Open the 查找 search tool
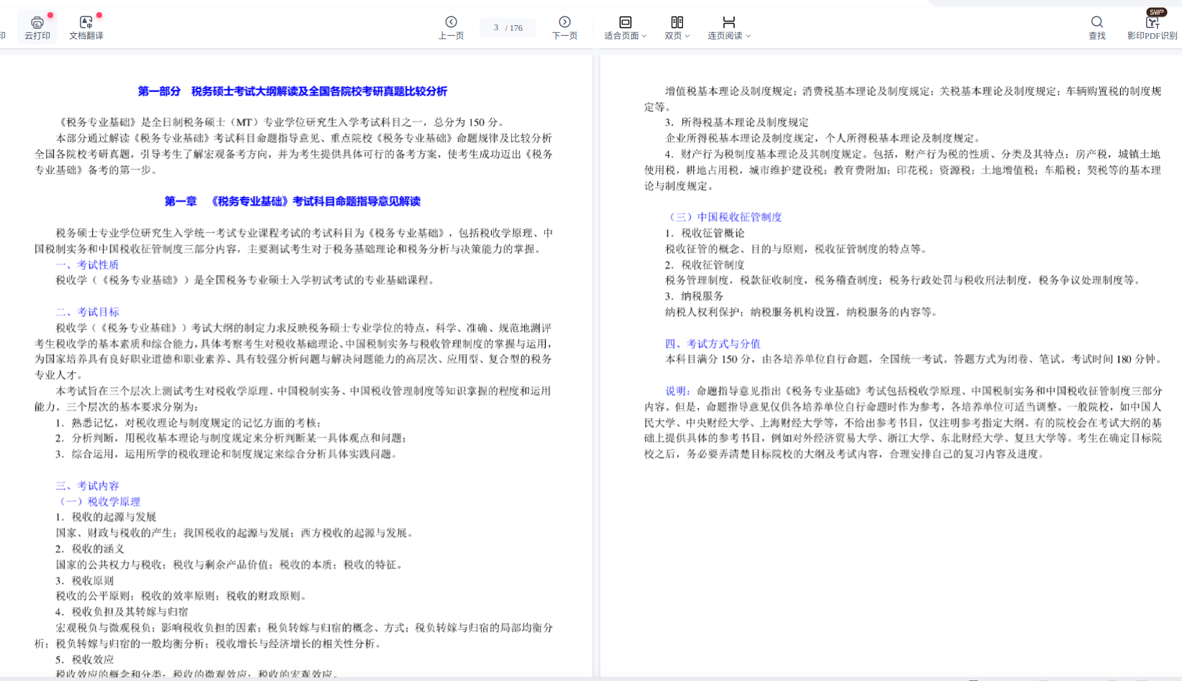Viewport: 1182px width, 681px height. tap(1096, 22)
